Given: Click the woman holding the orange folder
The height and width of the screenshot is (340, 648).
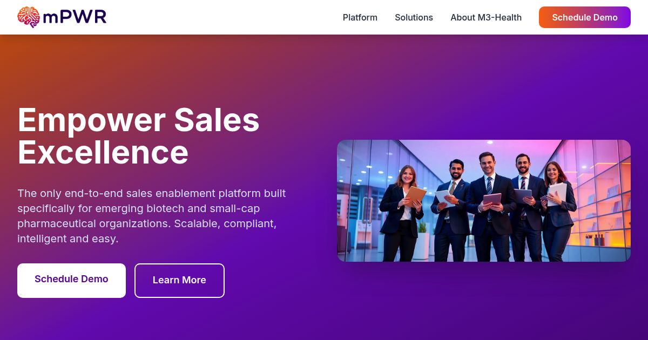Looking at the screenshot, I should pyautogui.click(x=401, y=213).
